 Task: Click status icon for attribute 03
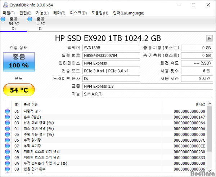8,123
